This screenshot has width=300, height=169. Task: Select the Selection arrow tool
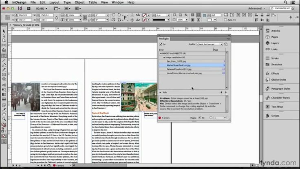point(4,31)
